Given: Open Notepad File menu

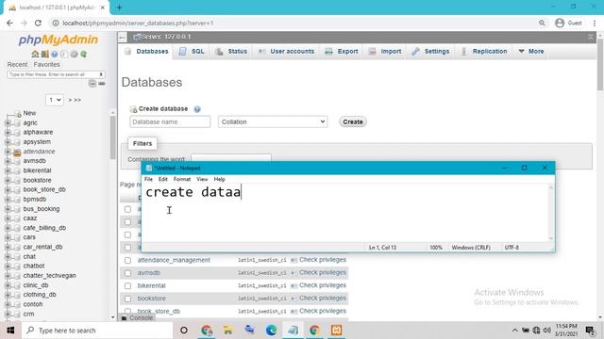Looking at the screenshot, I should (x=148, y=180).
